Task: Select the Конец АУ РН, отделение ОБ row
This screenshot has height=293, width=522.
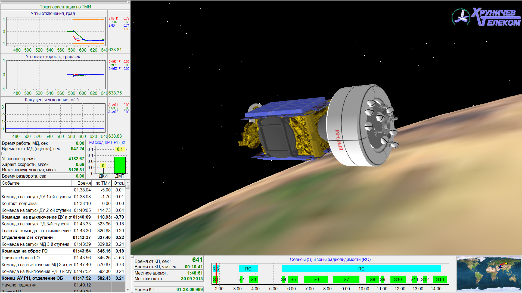Action: 36,278
